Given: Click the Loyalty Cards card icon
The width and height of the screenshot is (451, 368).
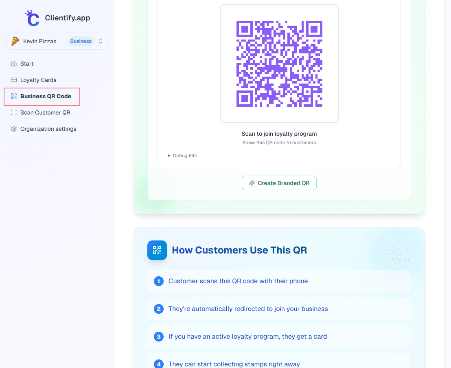Looking at the screenshot, I should [x=14, y=80].
